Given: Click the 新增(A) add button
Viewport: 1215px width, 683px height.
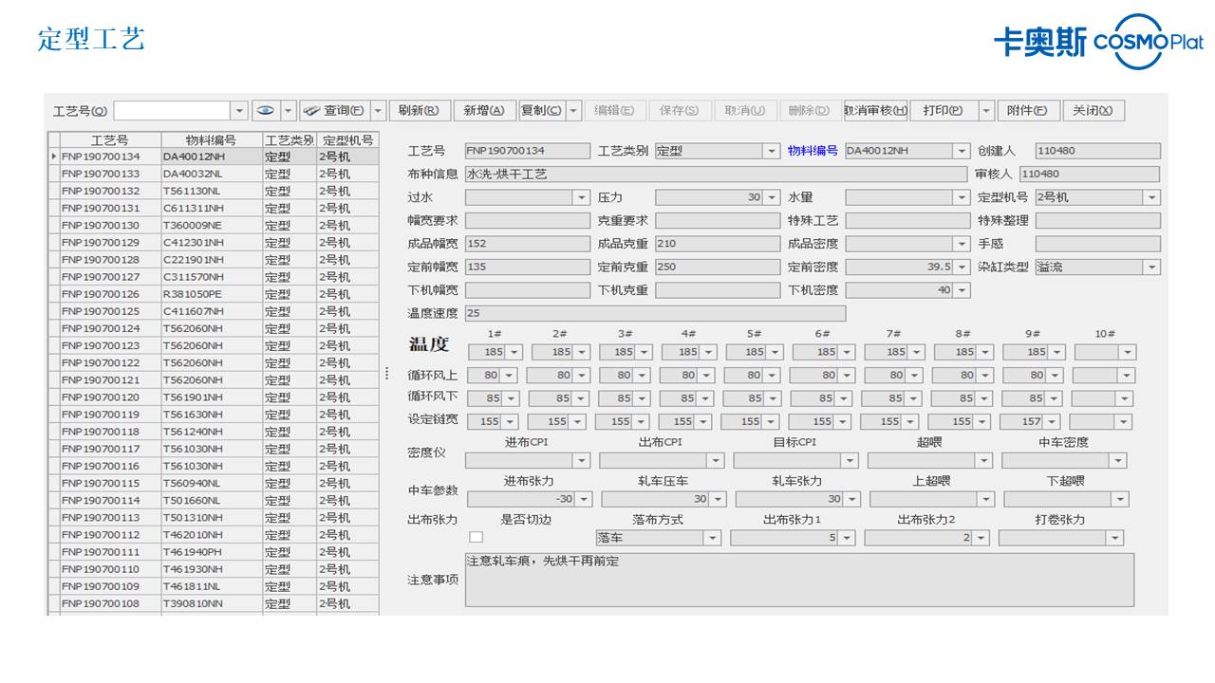Looking at the screenshot, I should [484, 111].
